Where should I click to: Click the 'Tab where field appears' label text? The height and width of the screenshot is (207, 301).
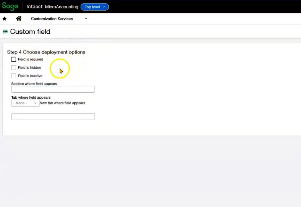[x=31, y=97]
